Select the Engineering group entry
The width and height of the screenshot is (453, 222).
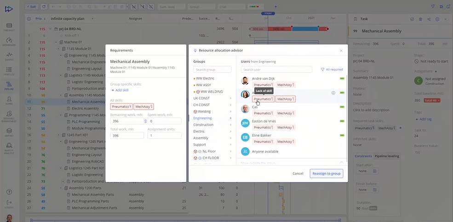(202, 118)
